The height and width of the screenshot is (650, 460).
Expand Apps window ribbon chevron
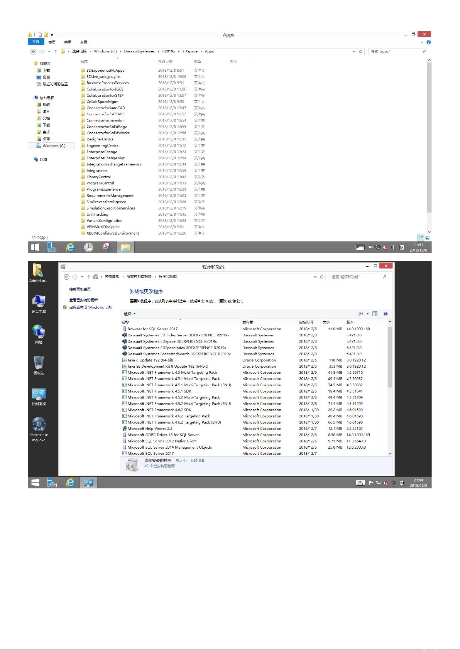click(422, 42)
